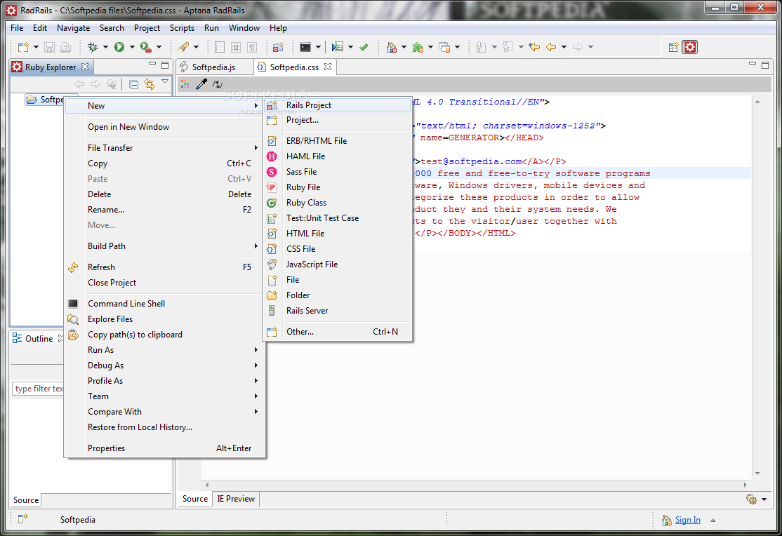Click the Back navigation arrow in toolbar
Screen dimensions: 782x536
(551, 47)
